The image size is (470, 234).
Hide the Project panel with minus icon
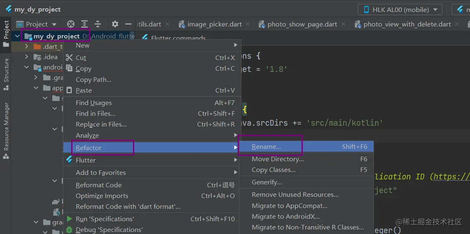(128, 24)
